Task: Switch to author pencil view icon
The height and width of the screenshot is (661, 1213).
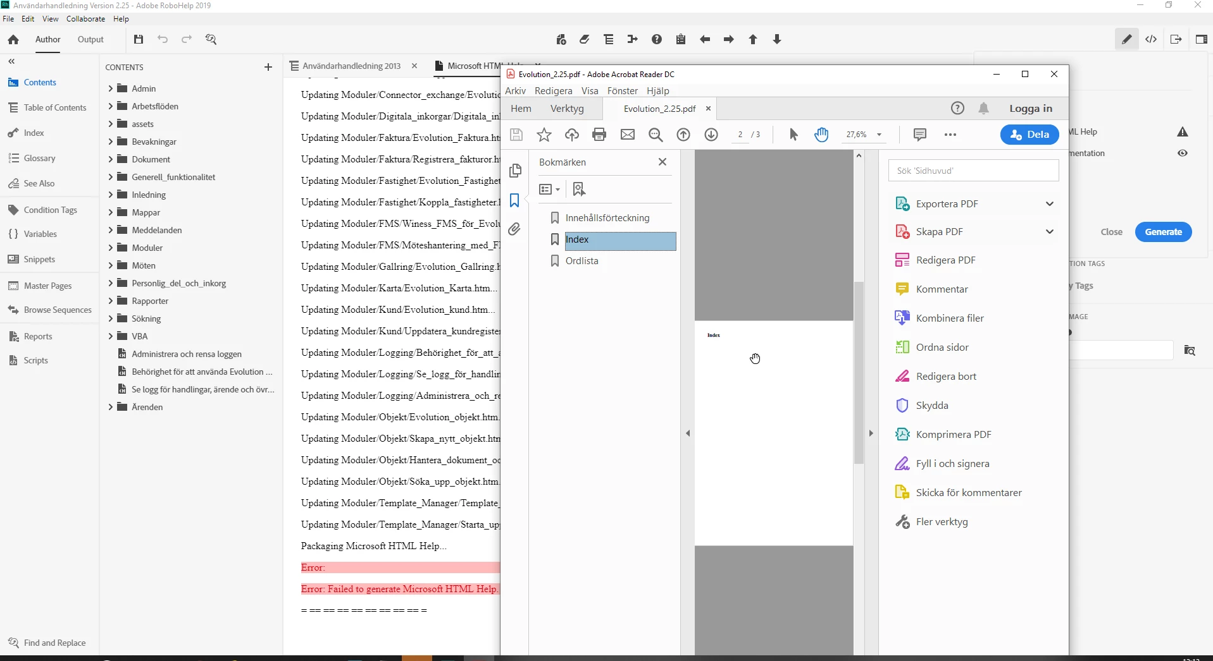Action: 1127,39
